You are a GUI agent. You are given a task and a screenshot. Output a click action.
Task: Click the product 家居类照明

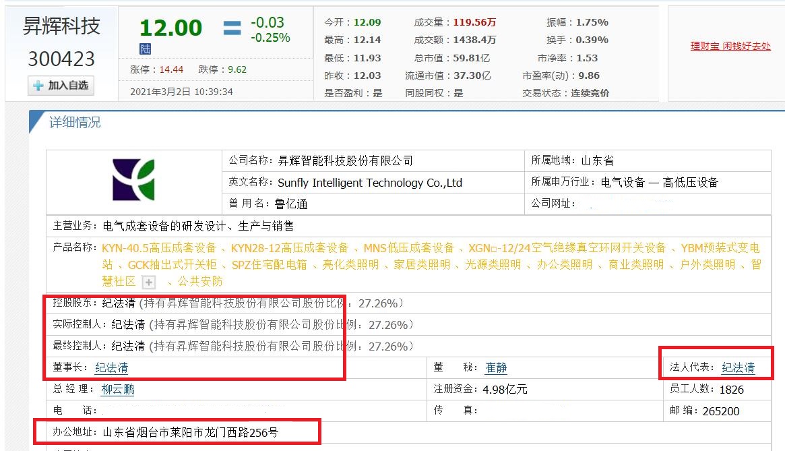pos(422,264)
